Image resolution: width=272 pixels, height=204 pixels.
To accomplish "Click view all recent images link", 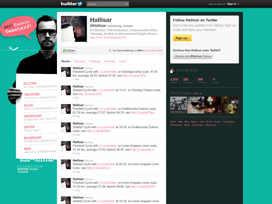I will click(x=197, y=93).
